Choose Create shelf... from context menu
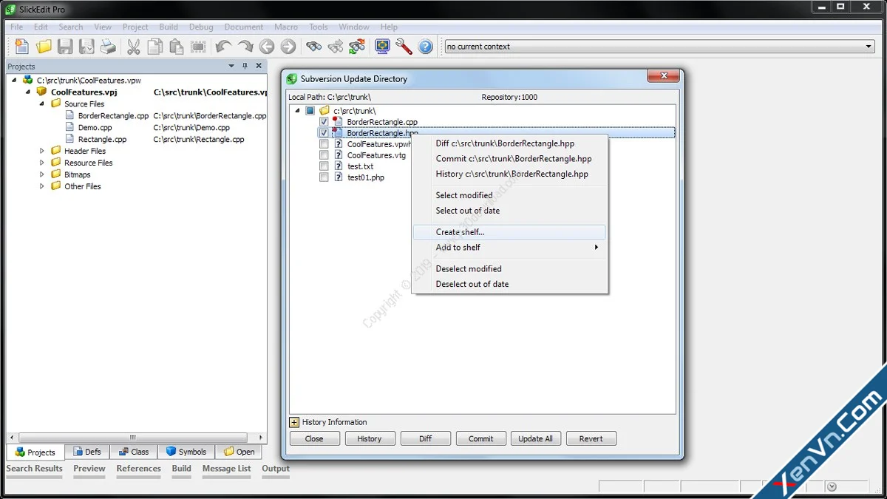The height and width of the screenshot is (499, 887). coord(460,232)
